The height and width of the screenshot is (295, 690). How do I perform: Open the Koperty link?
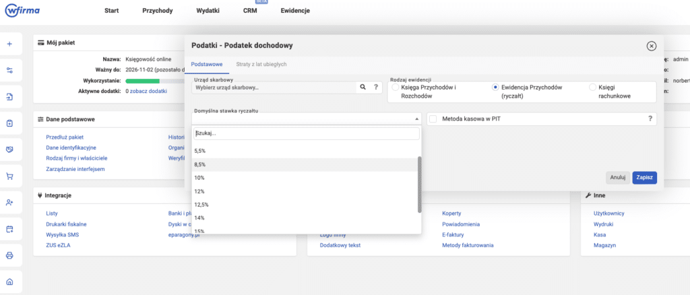pos(451,214)
